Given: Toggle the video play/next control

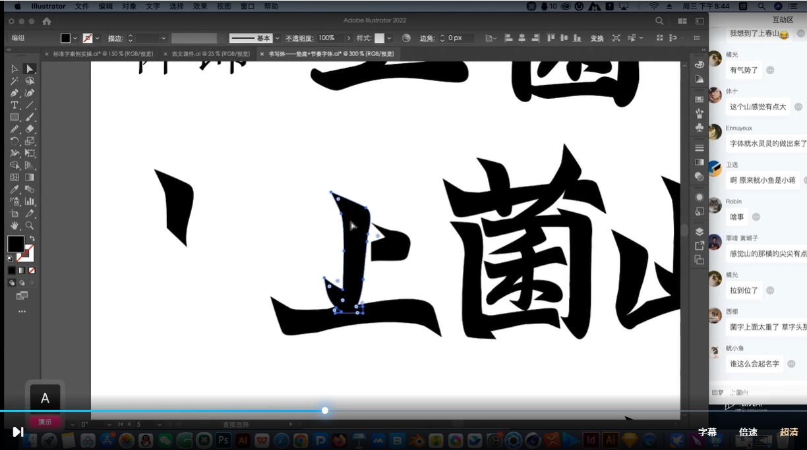Looking at the screenshot, I should pos(18,432).
